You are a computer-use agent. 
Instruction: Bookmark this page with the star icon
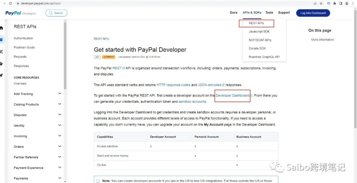pos(321,3)
